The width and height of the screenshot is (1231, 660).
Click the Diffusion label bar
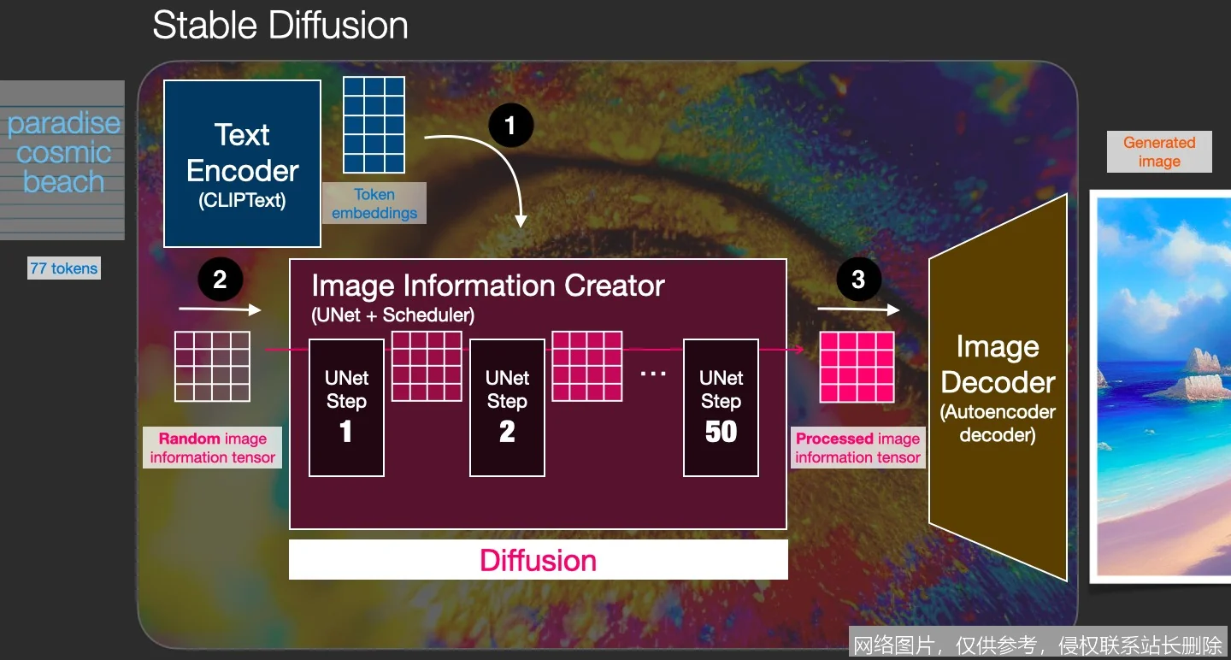538,559
